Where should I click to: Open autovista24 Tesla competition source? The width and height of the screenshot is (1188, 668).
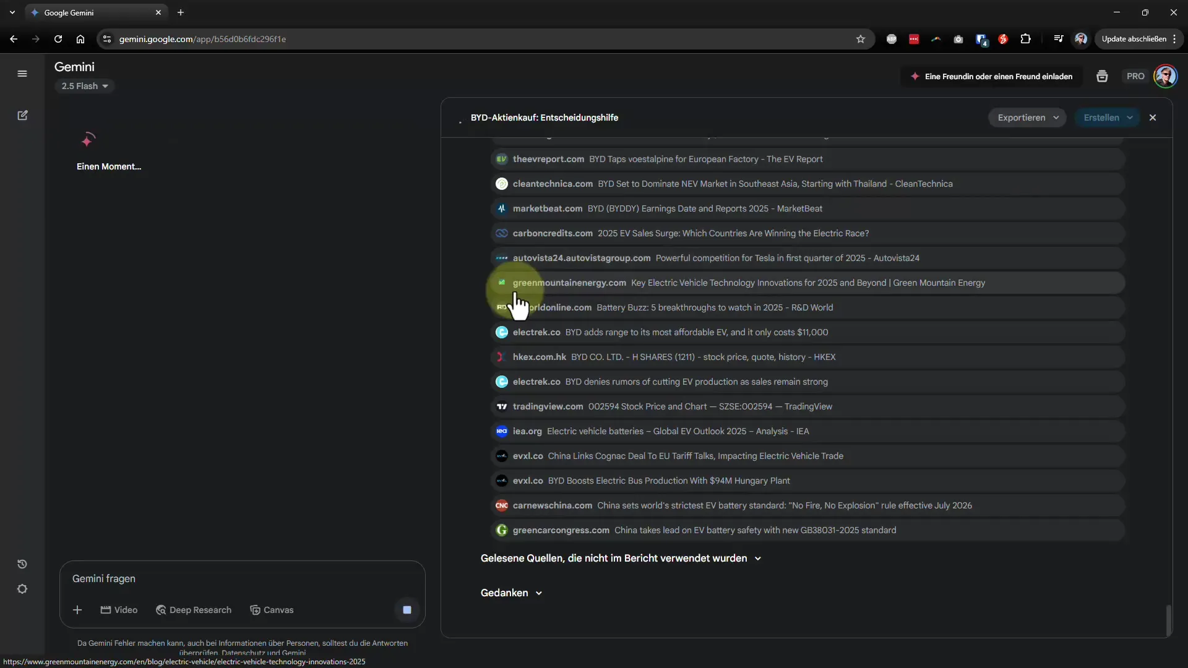(x=807, y=258)
